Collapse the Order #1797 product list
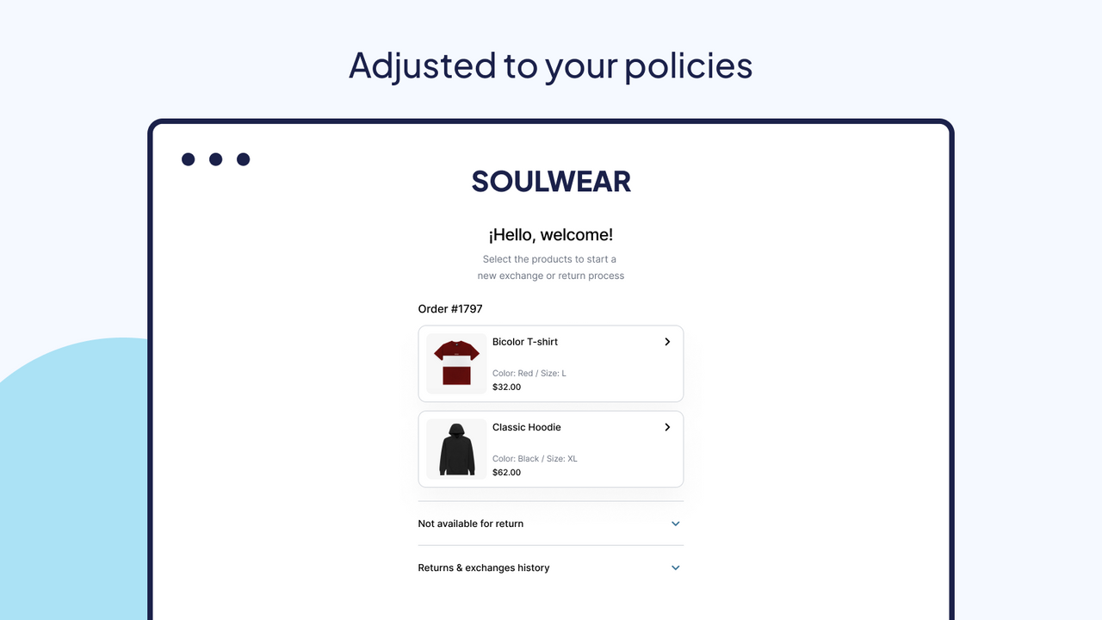The width and height of the screenshot is (1102, 620). [449, 308]
